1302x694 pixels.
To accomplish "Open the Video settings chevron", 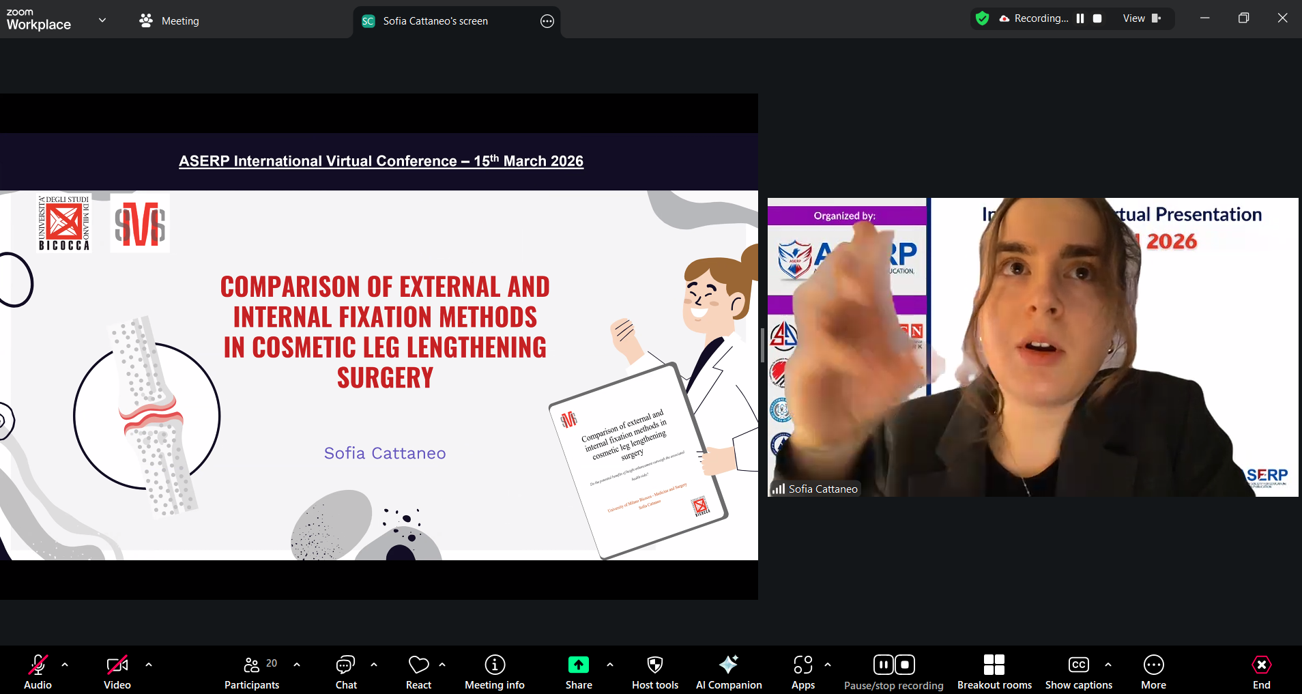I will tap(148, 664).
